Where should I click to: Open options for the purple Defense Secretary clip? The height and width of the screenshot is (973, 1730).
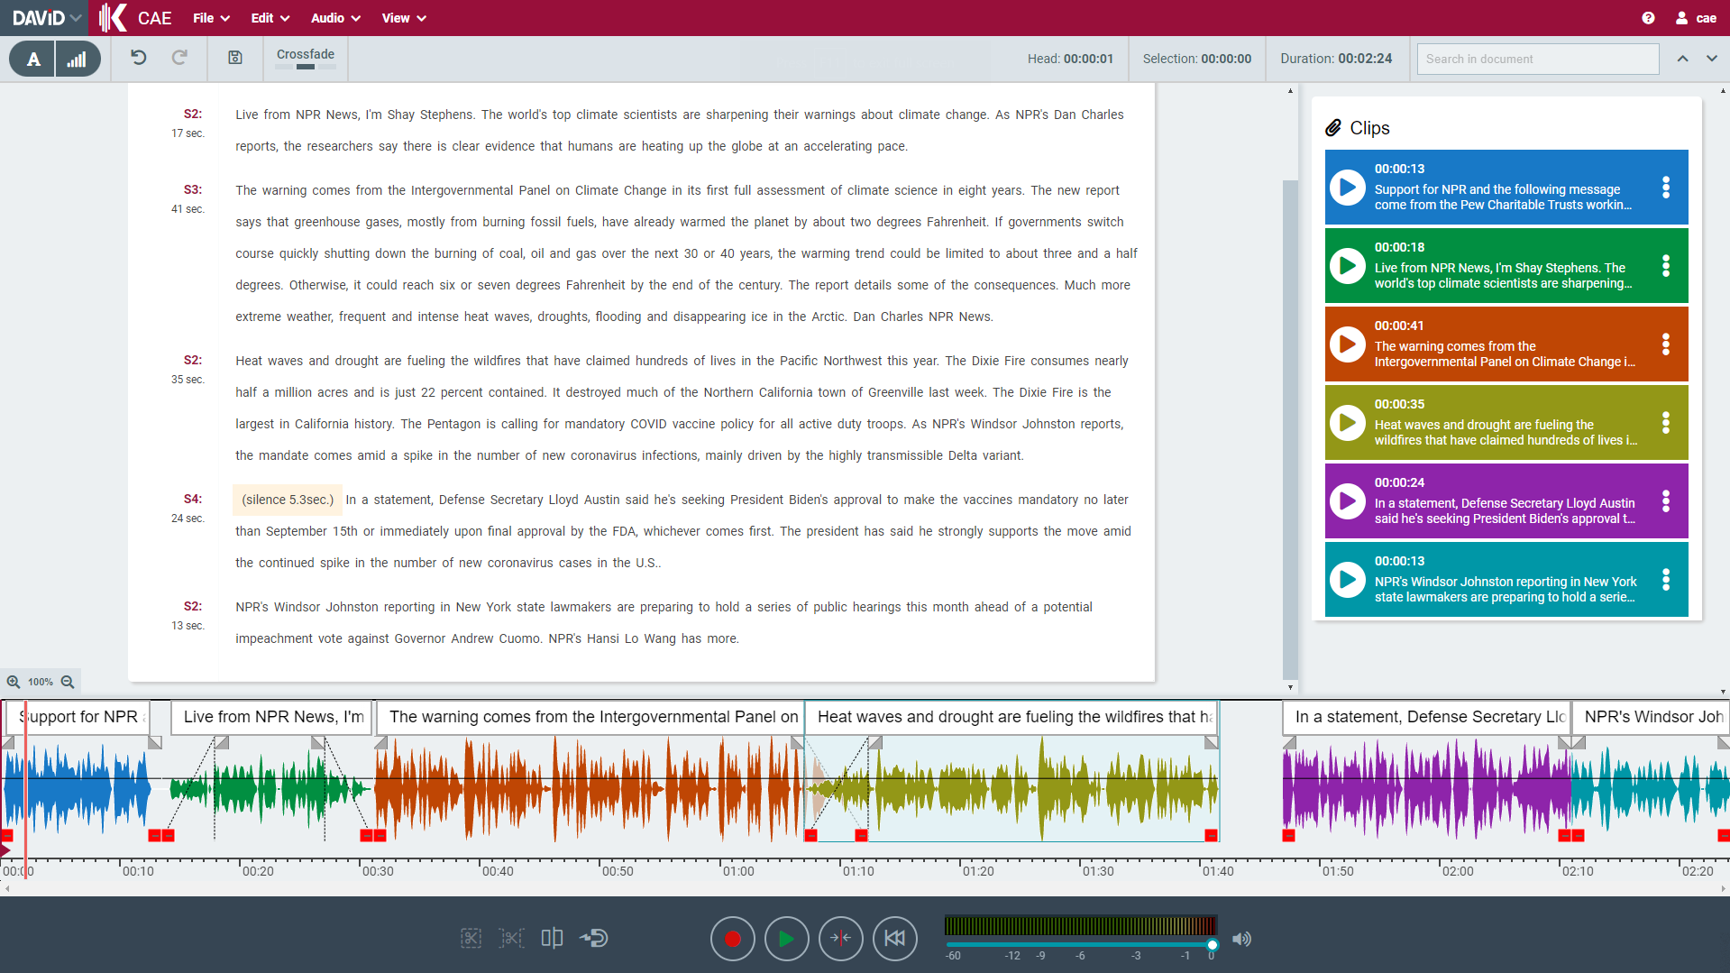click(1665, 501)
